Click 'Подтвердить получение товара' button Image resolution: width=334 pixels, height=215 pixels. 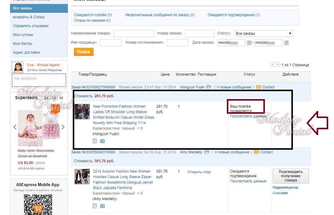pos(291,176)
